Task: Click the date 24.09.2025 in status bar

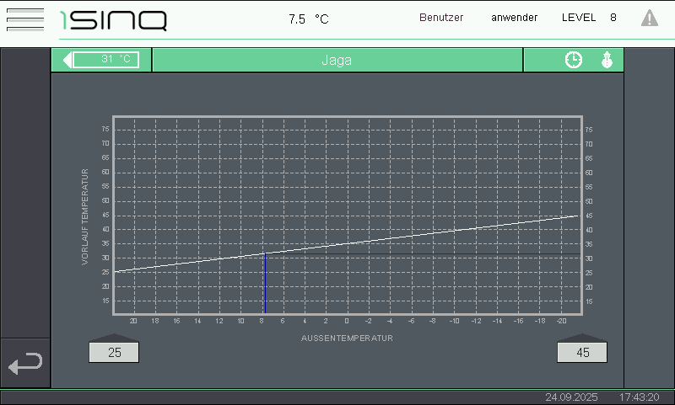Action: 571,397
